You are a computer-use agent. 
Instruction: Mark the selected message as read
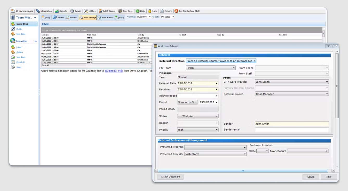click(106, 17)
